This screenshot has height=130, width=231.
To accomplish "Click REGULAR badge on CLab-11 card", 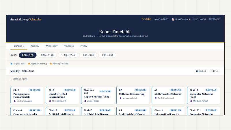I will [x=211, y=110].
